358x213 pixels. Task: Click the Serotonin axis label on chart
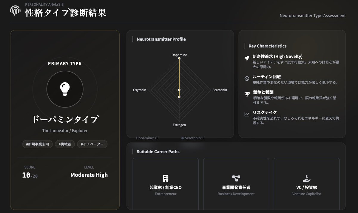220,90
